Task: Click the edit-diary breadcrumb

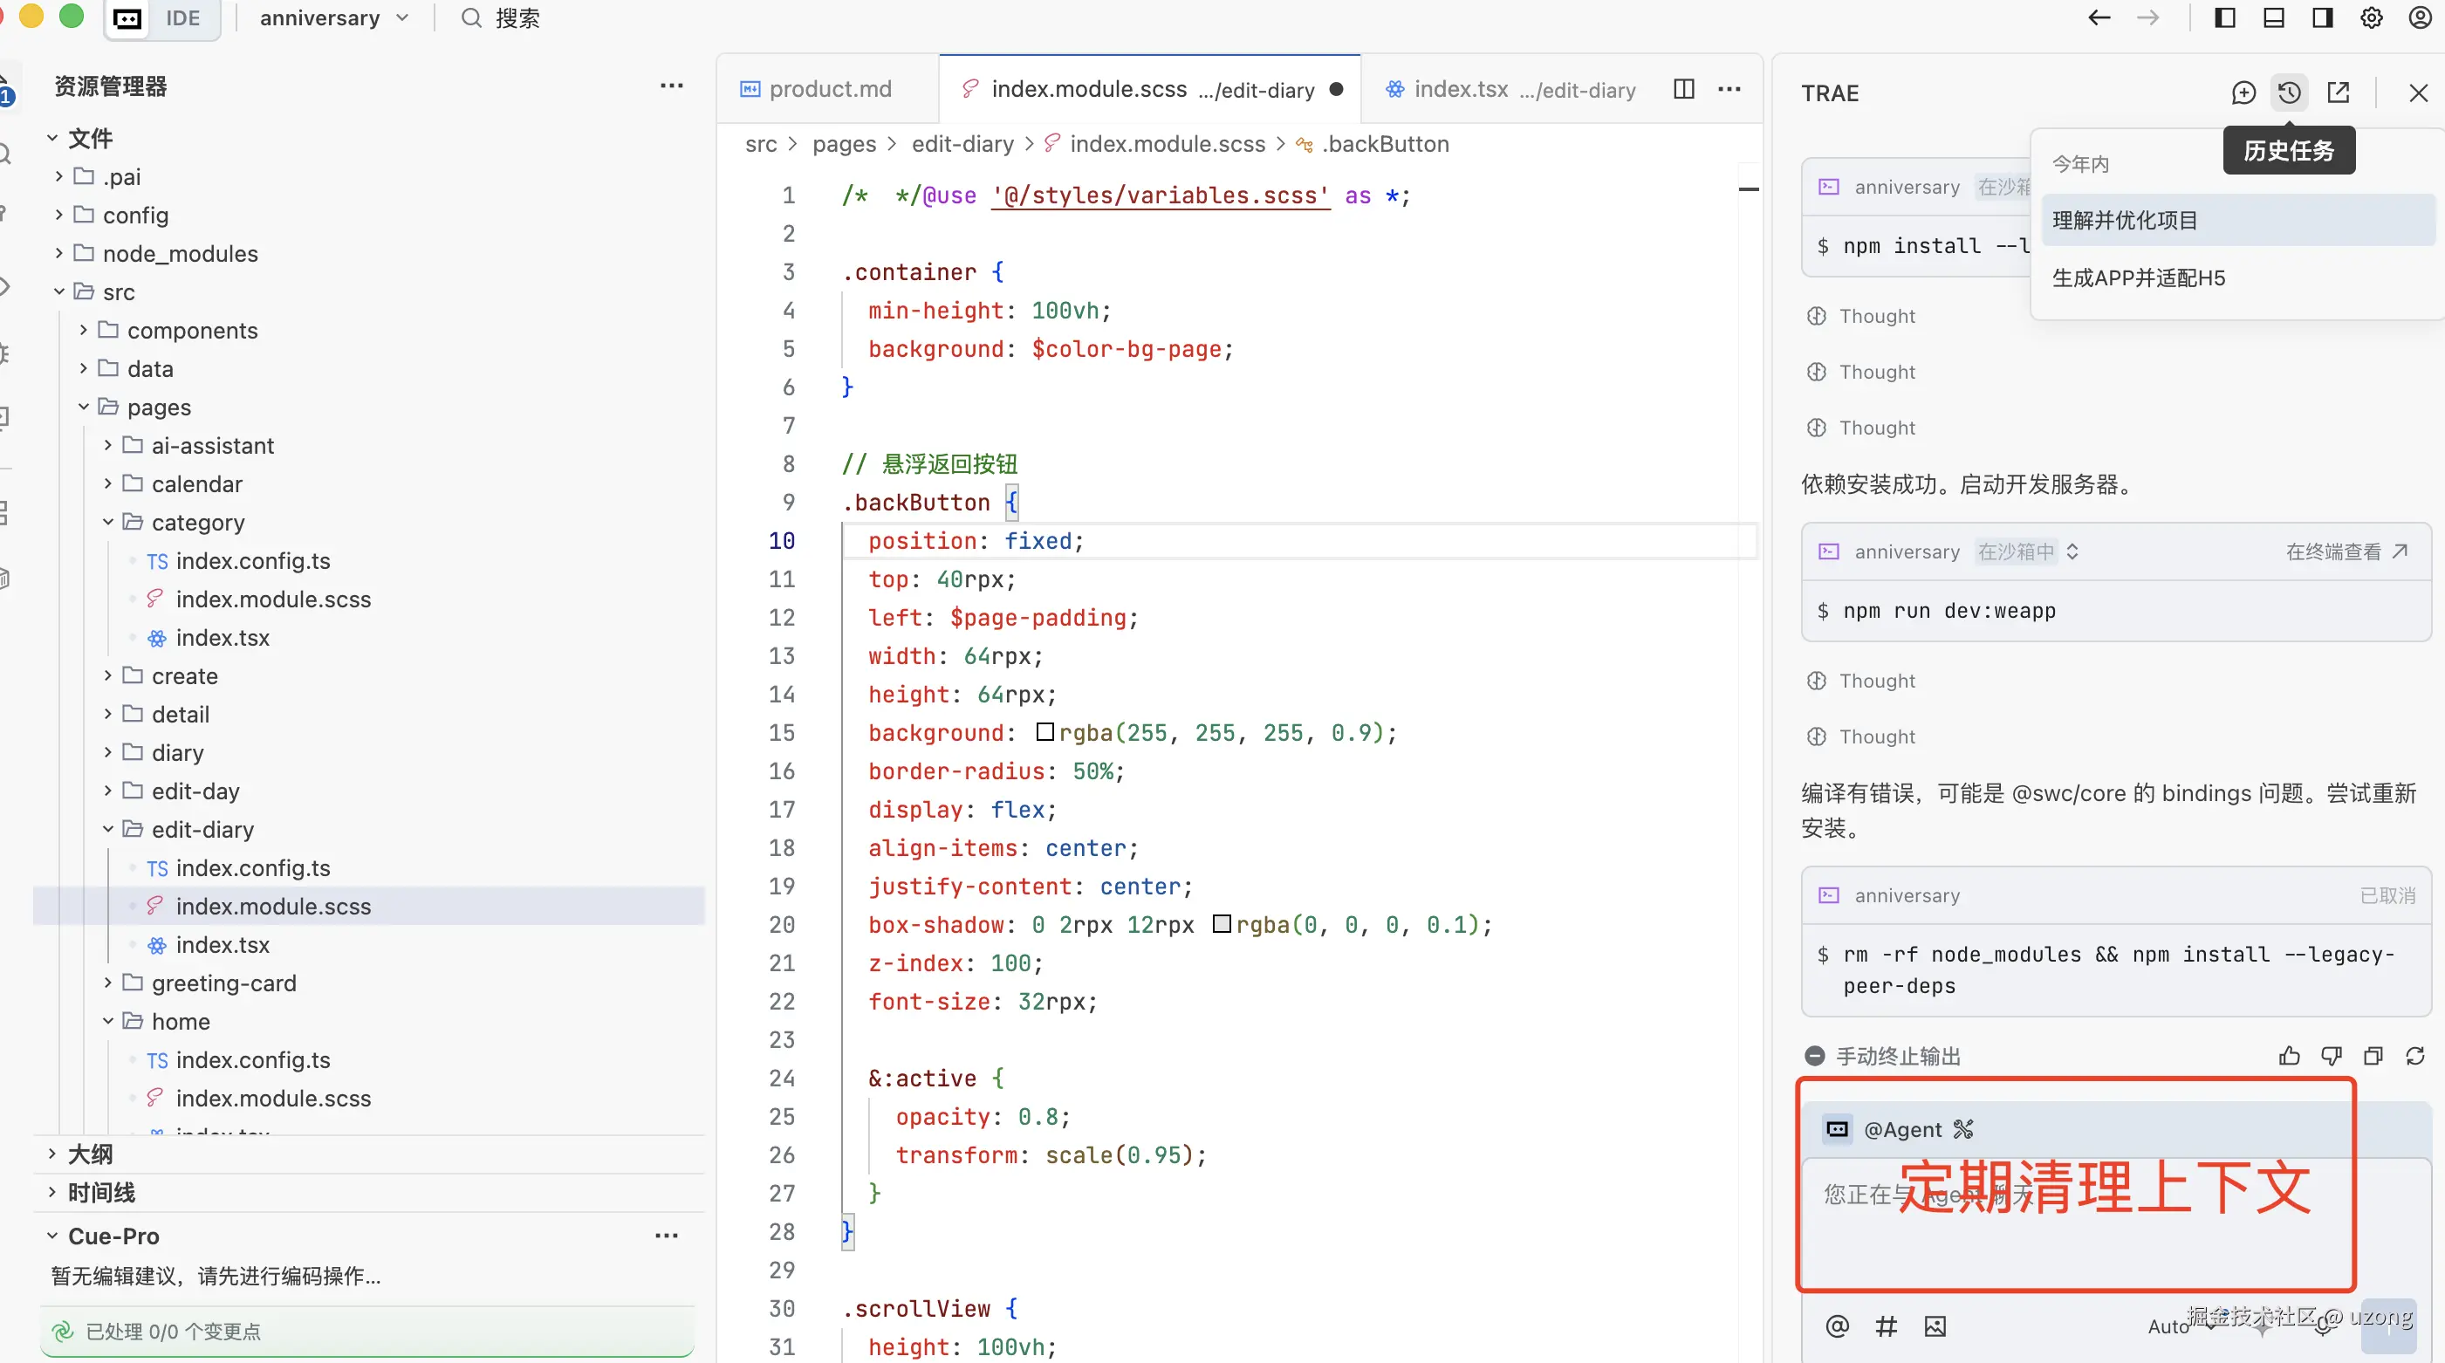Action: [x=962, y=144]
